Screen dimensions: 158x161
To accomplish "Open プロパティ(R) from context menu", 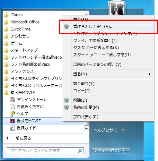I will (86, 117).
